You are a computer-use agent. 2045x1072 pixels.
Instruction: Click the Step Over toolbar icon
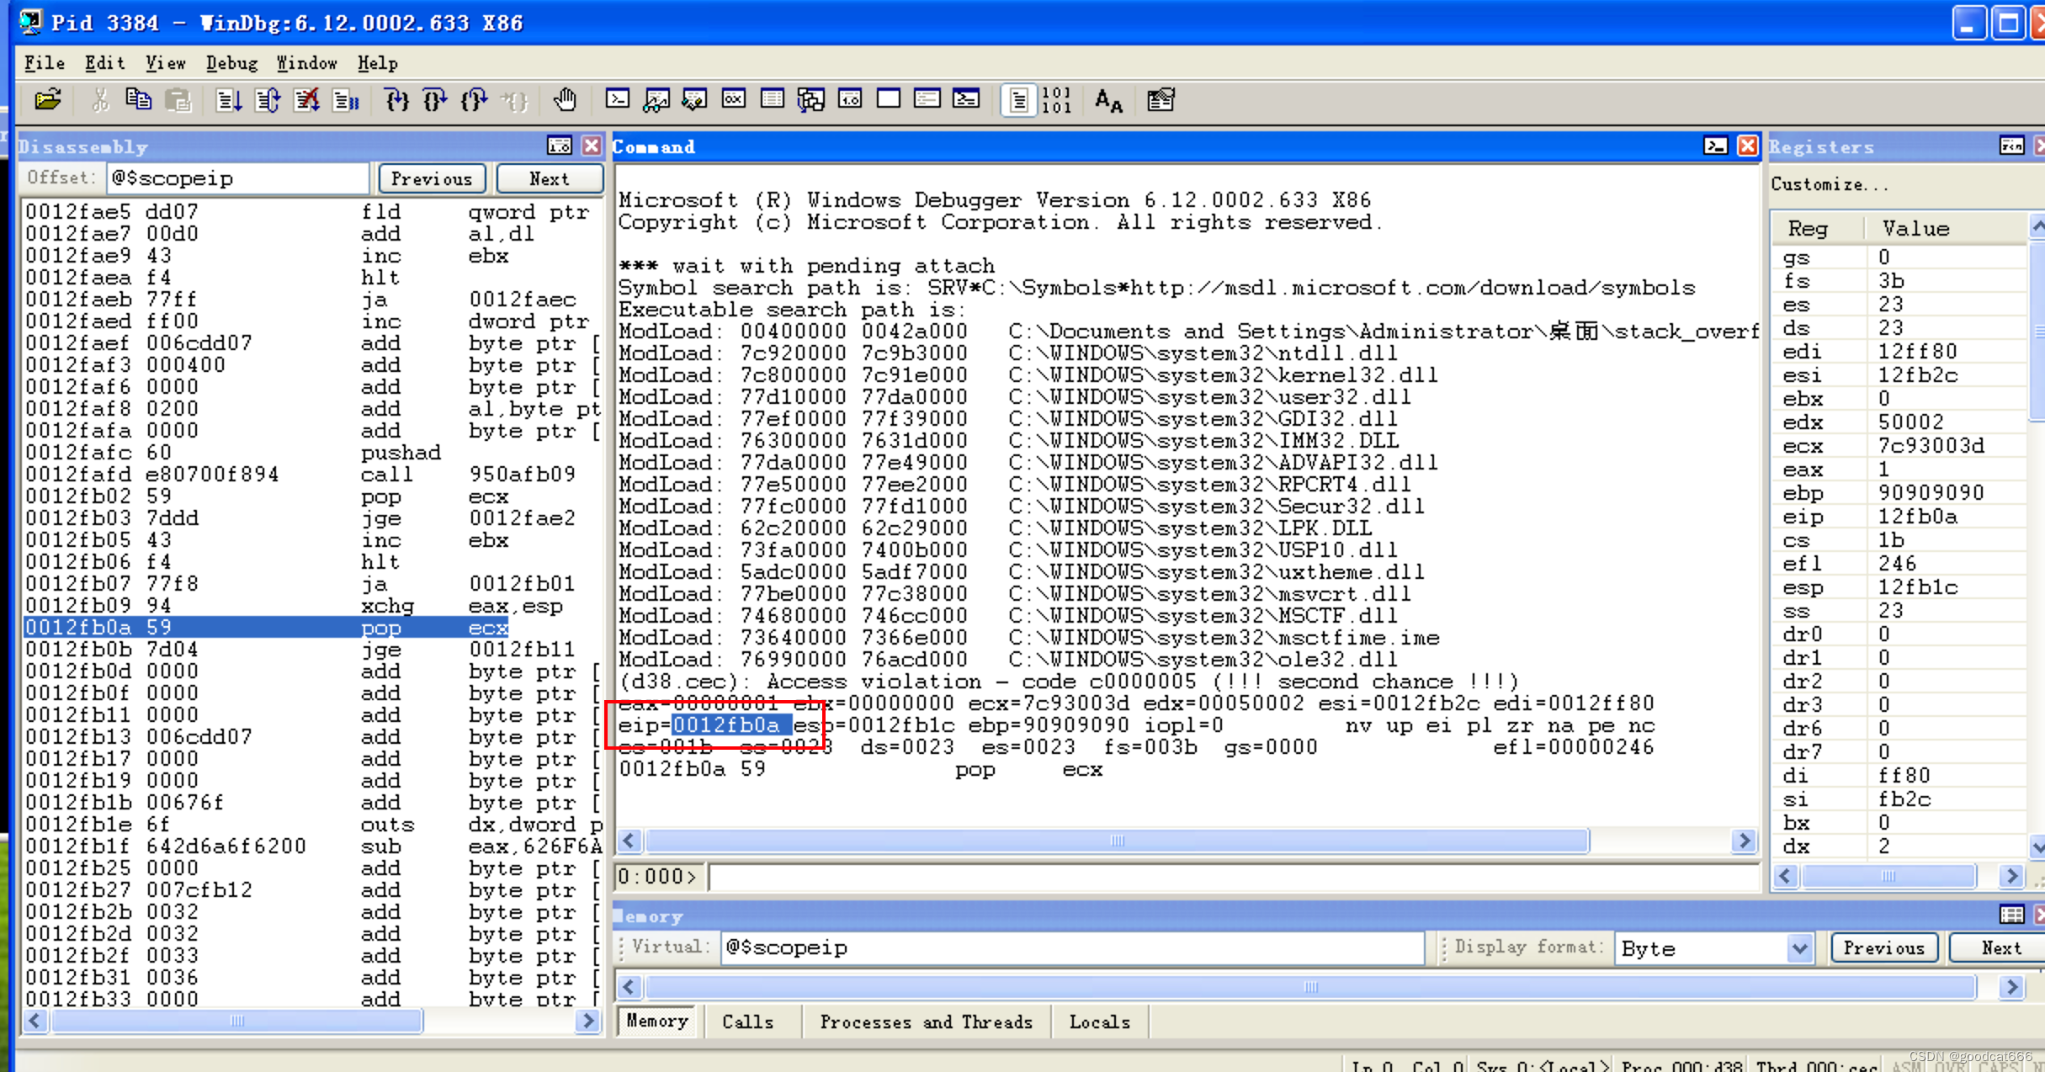436,101
